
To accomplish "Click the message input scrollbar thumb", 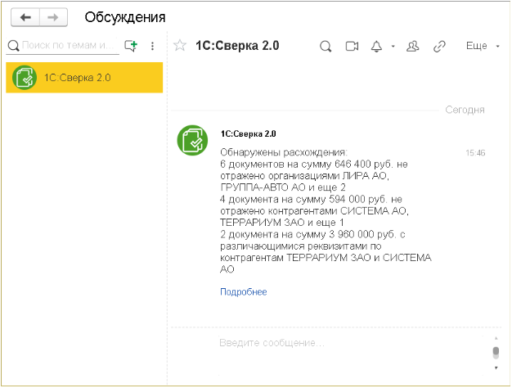I will pos(496,352).
